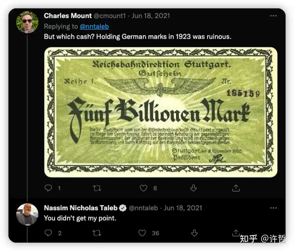
Task: Share Nassim Taleb's tweet
Action: click(236, 233)
